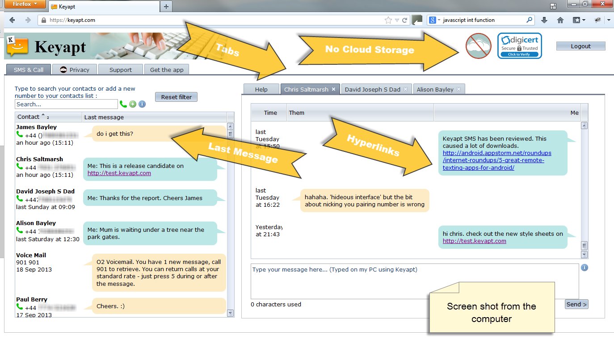Click the DigiCert Secure Trusted badge
The height and width of the screenshot is (343, 614).
[520, 46]
